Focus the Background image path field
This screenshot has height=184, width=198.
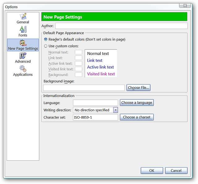(x=84, y=88)
